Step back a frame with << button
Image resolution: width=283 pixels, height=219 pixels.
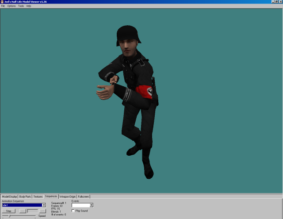pos(23,211)
